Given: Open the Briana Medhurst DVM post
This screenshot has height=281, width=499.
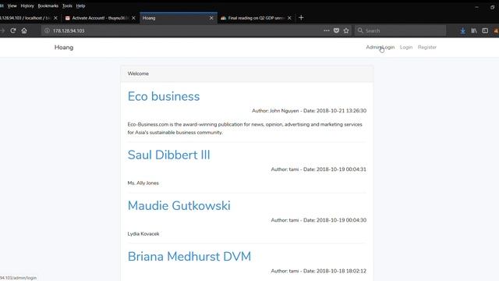Looking at the screenshot, I should point(189,257).
